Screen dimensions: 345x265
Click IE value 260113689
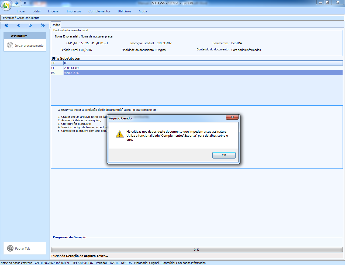pyautogui.click(x=71, y=68)
